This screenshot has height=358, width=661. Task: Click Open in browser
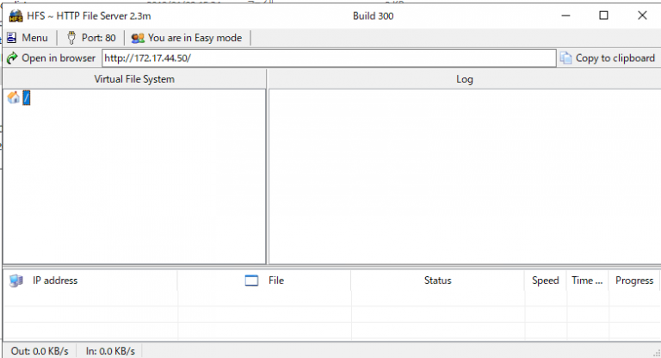(52, 59)
